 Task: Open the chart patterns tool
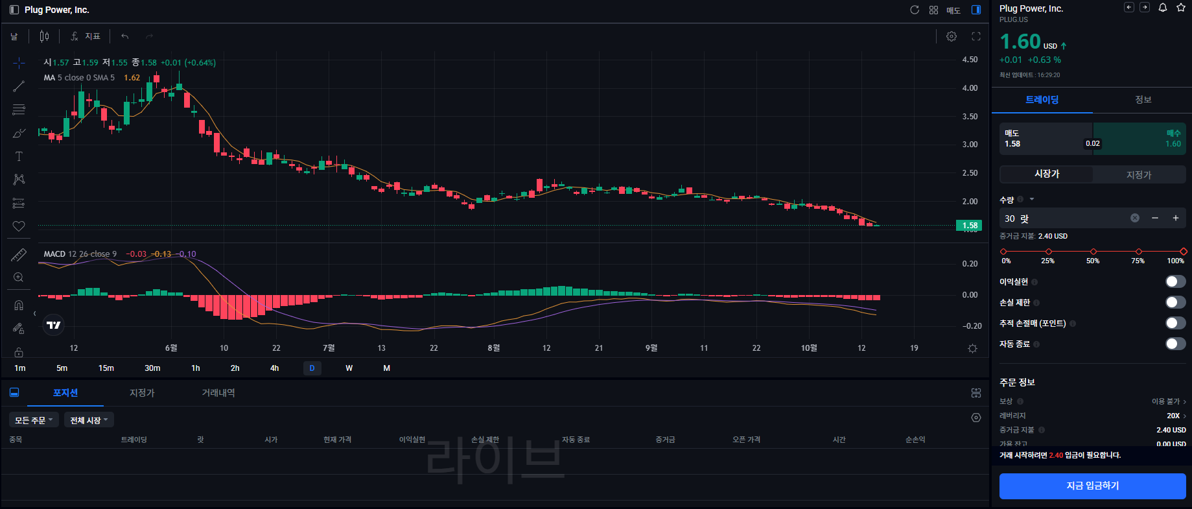click(x=19, y=180)
